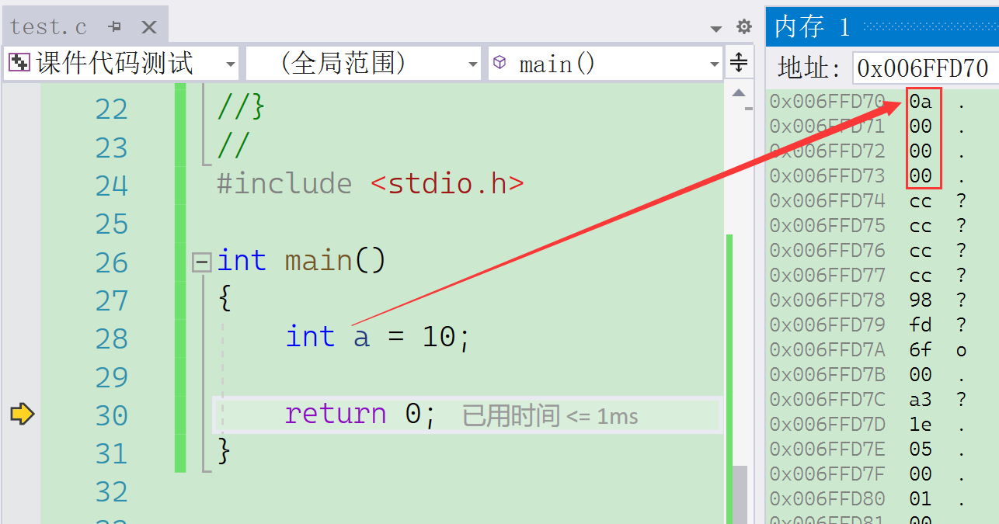Click the project icon beside 课件代码测试
This screenshot has height=524, width=999.
[19, 63]
